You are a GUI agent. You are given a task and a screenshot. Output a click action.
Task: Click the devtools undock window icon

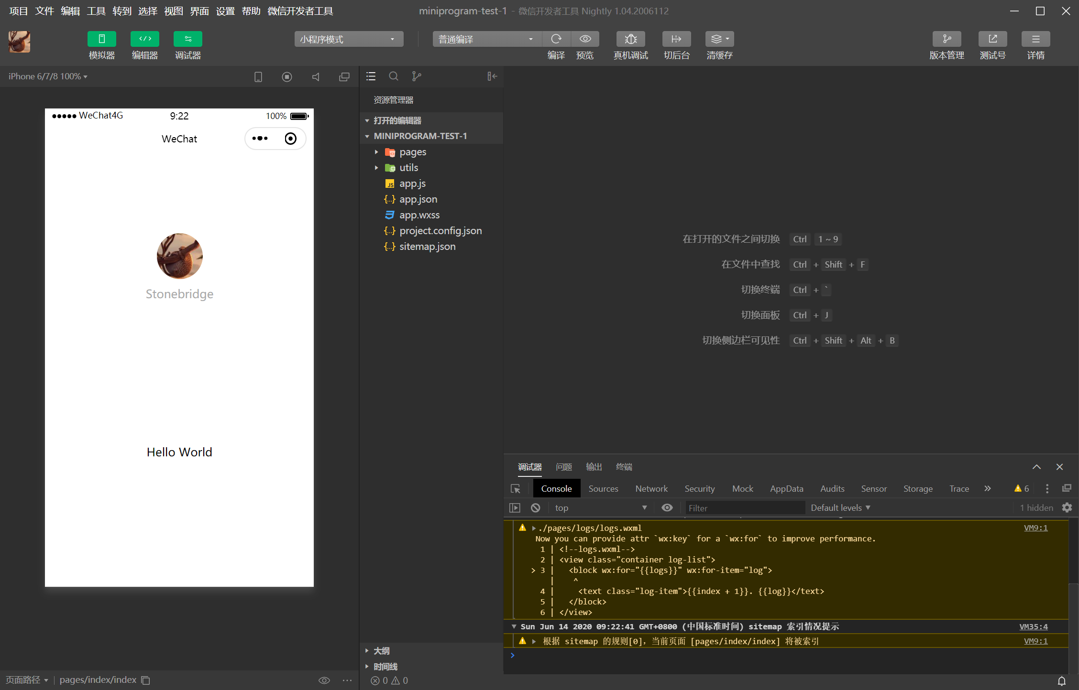pyautogui.click(x=1067, y=488)
